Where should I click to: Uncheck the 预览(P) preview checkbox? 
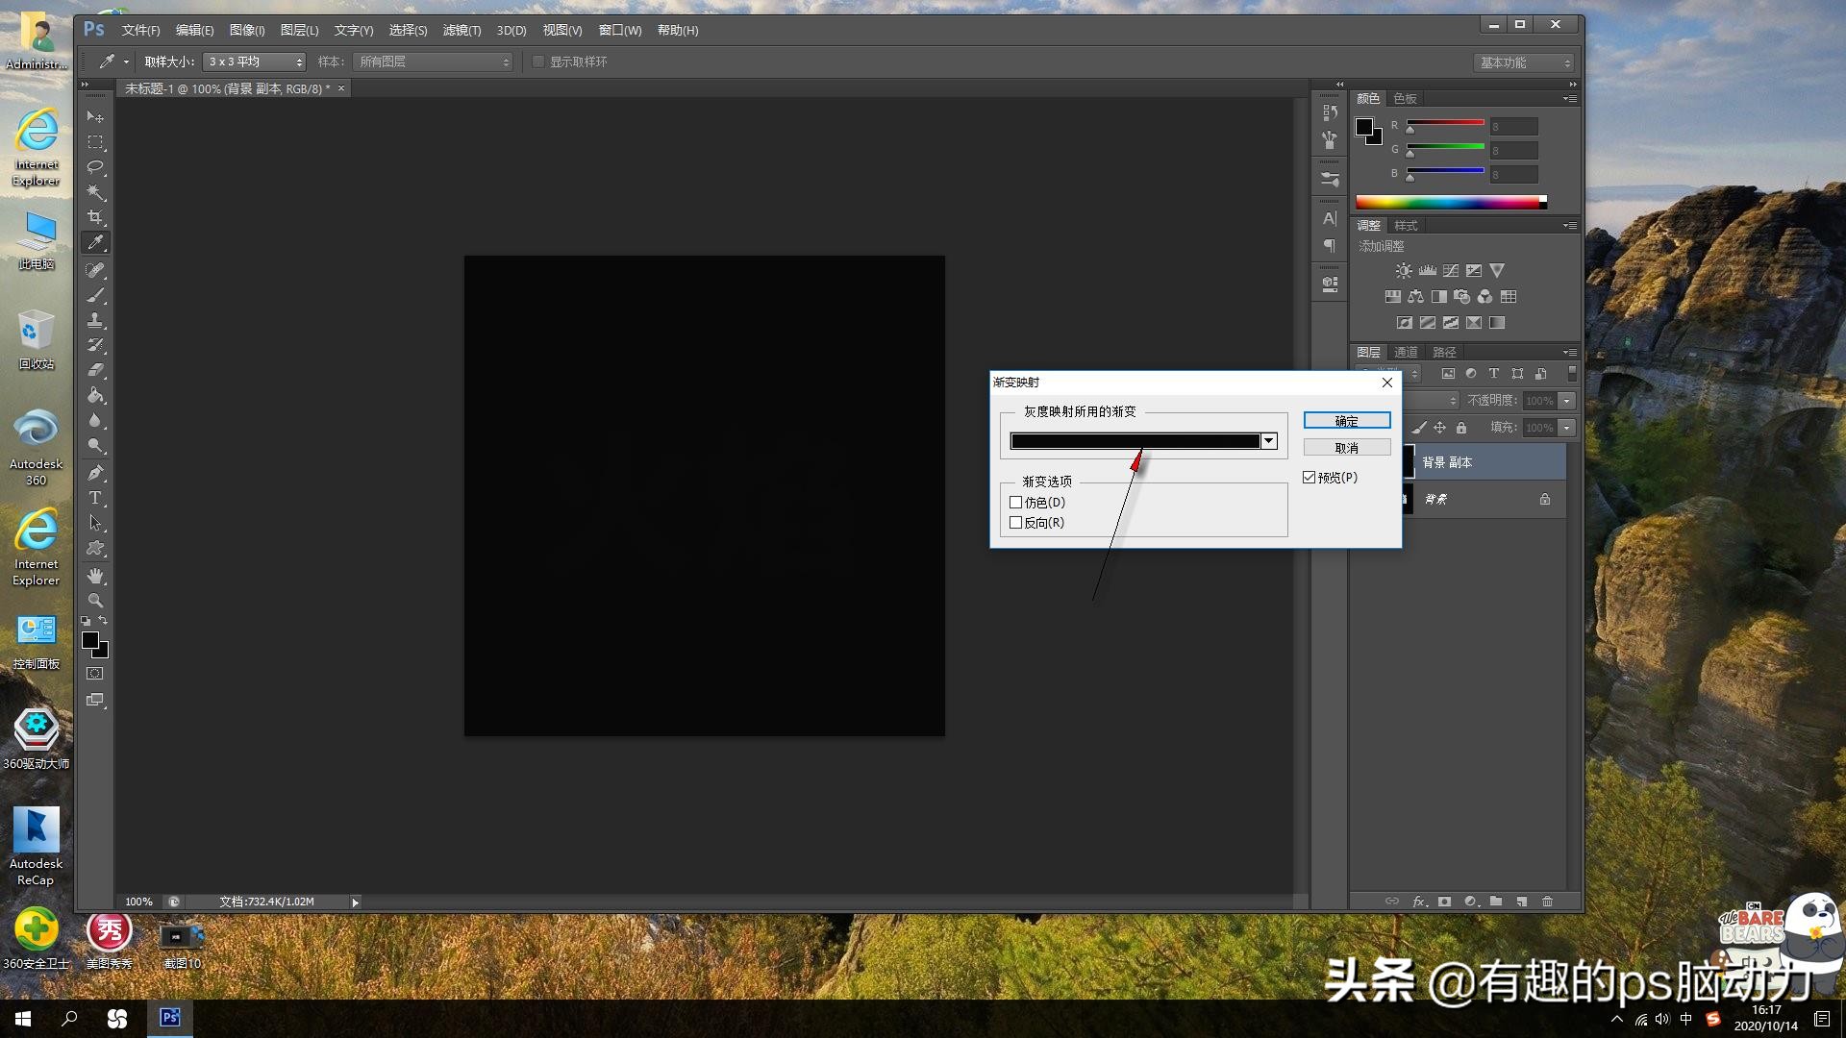[x=1310, y=478]
